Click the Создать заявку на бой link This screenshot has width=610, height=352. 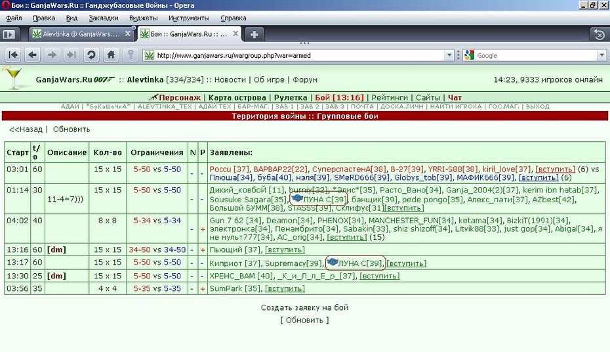click(304, 307)
